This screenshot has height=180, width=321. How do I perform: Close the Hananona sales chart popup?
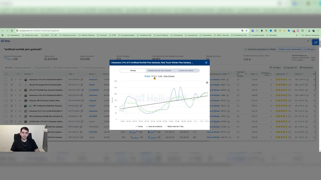(x=206, y=62)
